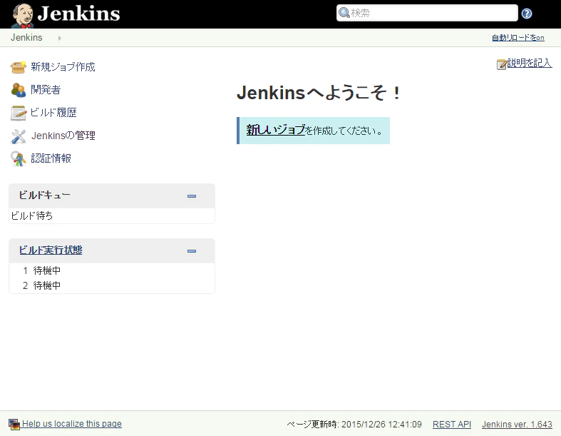Click the 新規ジョブ作成 box icon
The image size is (561, 436).
pyautogui.click(x=19, y=67)
